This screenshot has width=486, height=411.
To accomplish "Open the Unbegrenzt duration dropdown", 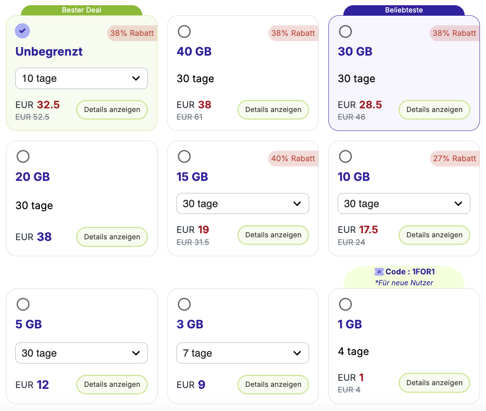I will coord(81,79).
